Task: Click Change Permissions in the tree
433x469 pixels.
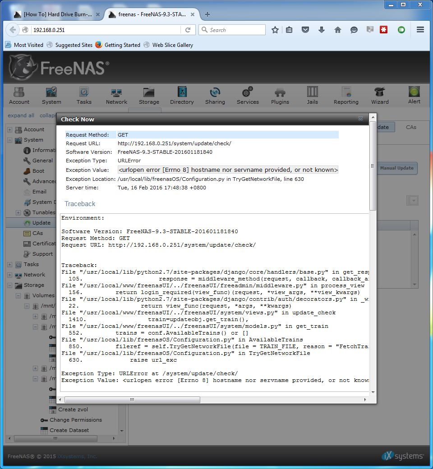Action: [x=75, y=420]
